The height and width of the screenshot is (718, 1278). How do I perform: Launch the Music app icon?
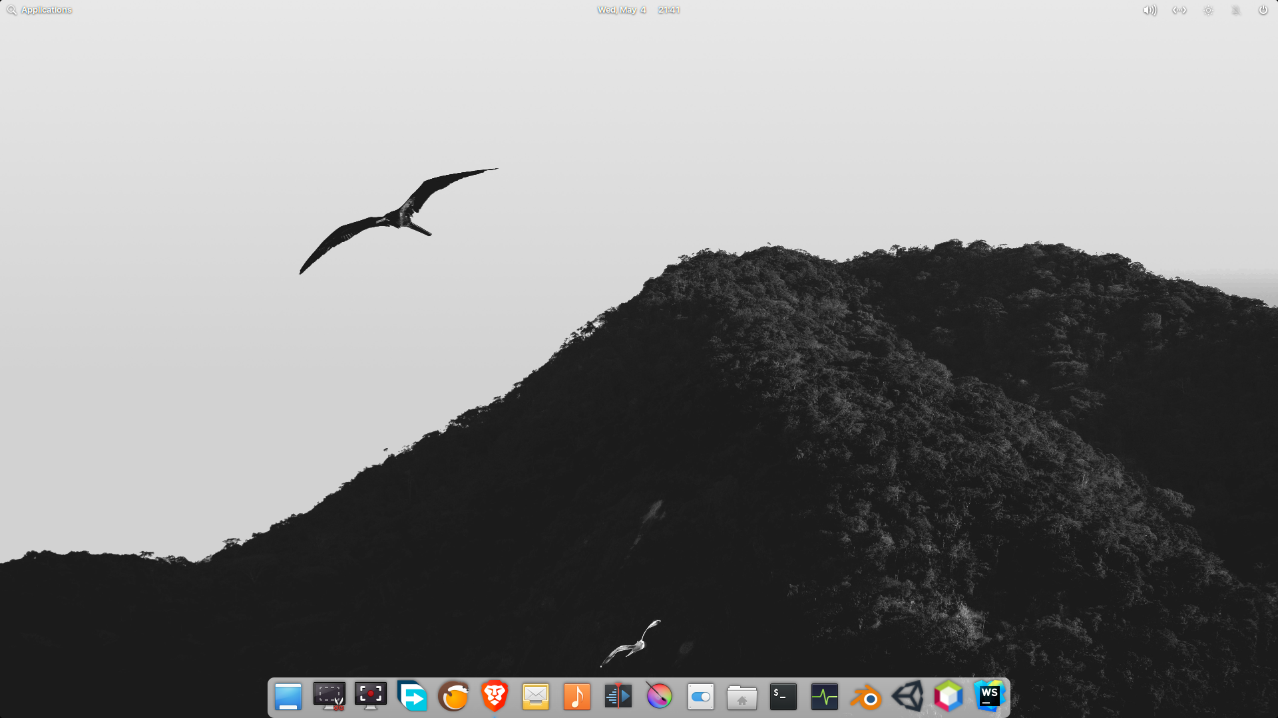[577, 697]
